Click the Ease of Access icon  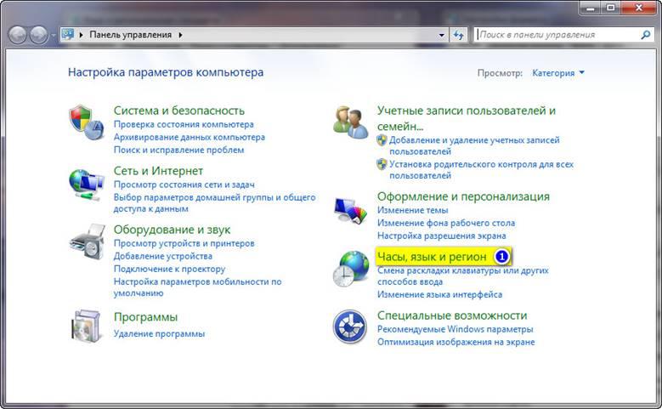[349, 327]
